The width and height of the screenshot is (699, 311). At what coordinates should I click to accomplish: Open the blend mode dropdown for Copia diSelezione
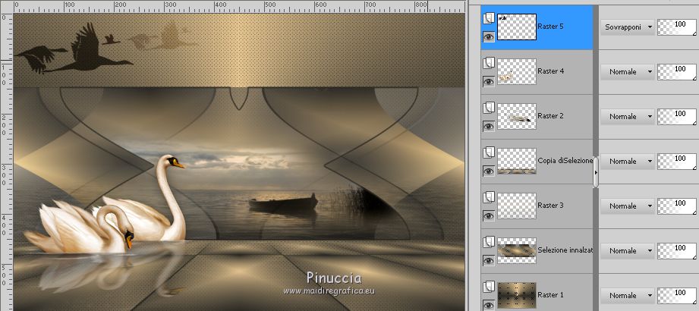627,162
